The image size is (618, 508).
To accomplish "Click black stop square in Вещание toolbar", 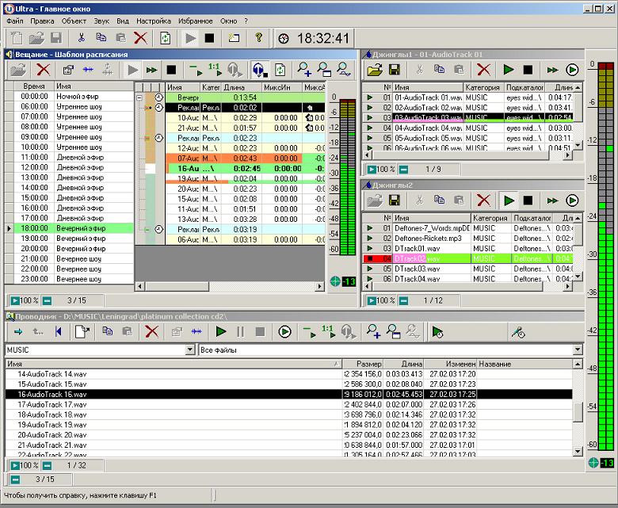I will coord(171,71).
